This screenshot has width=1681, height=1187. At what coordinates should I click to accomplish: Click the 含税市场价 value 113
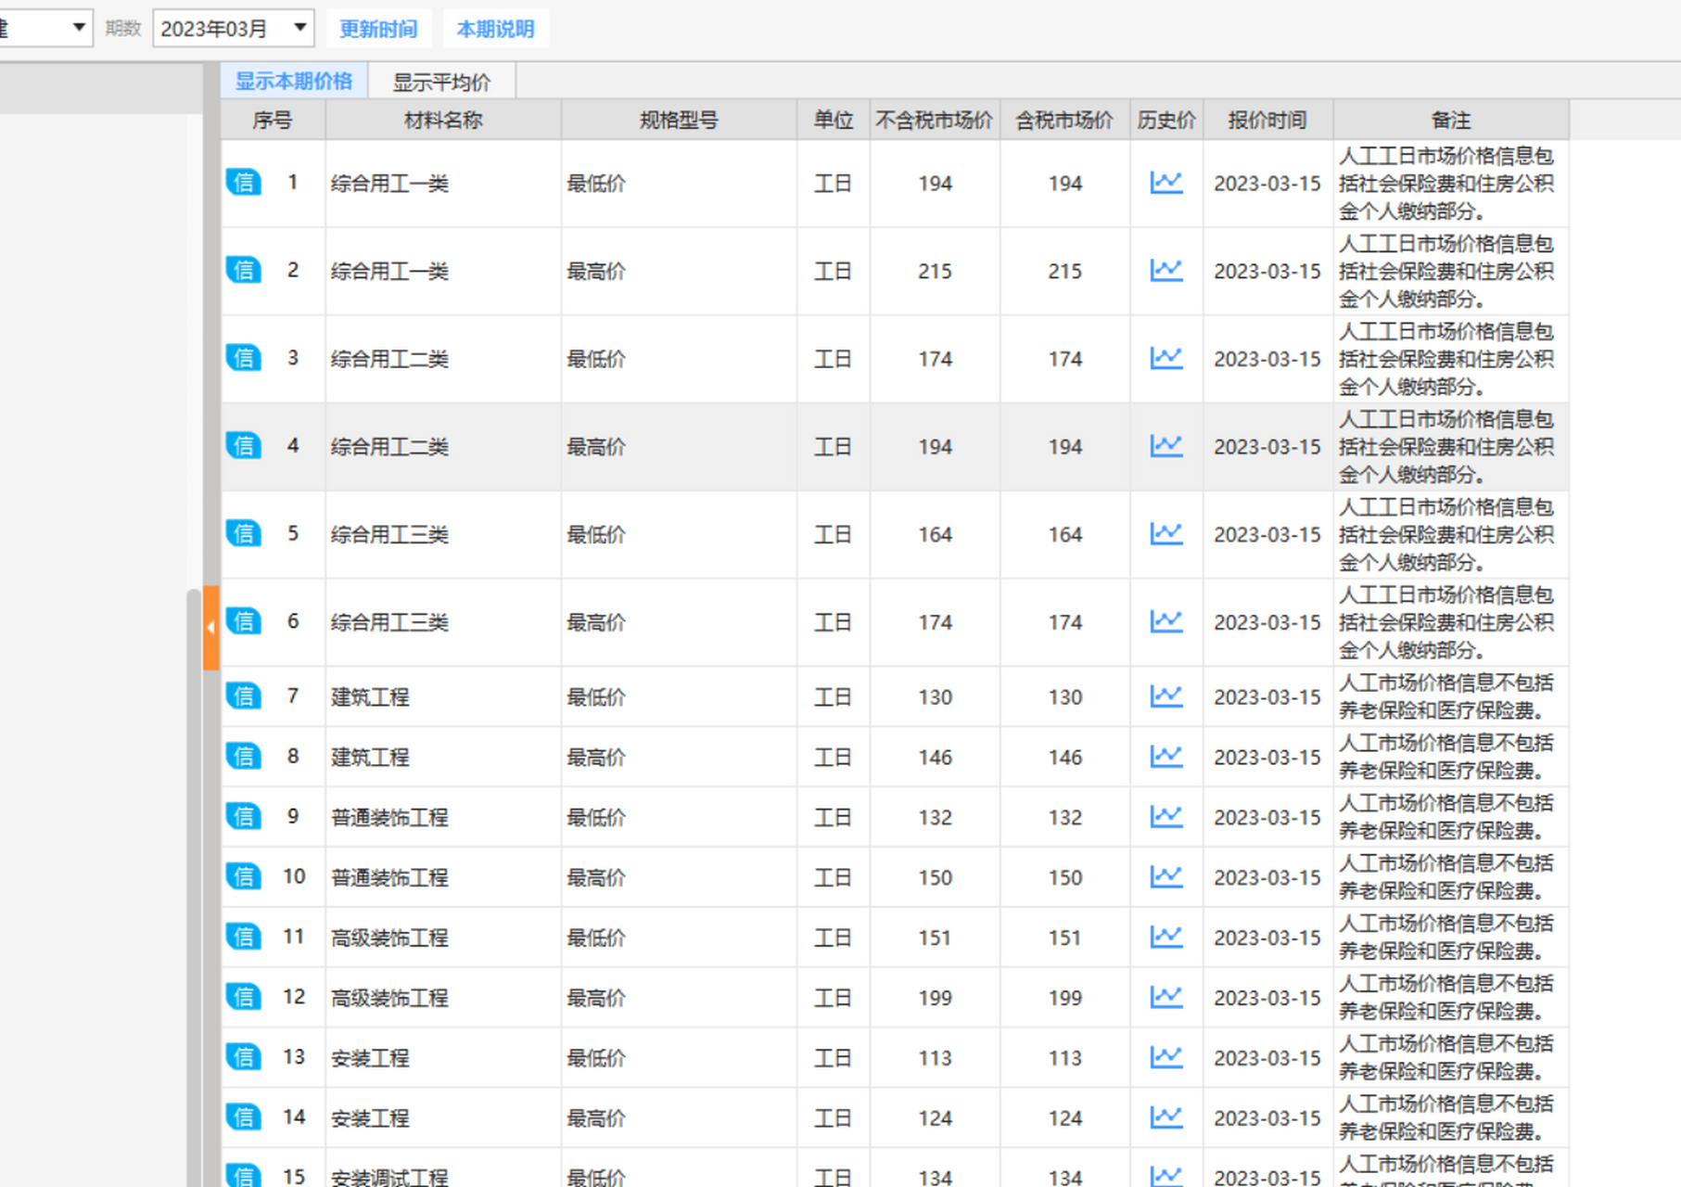(1064, 1058)
